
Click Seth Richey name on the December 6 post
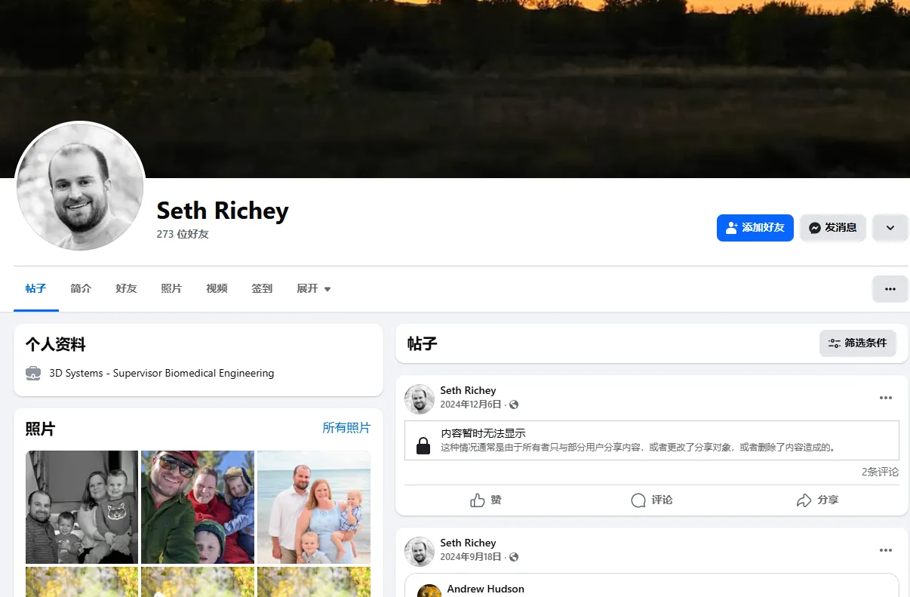coord(468,390)
